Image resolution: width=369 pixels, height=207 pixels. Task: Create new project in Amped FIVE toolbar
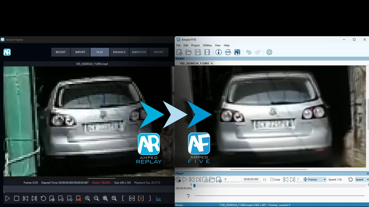click(180, 52)
